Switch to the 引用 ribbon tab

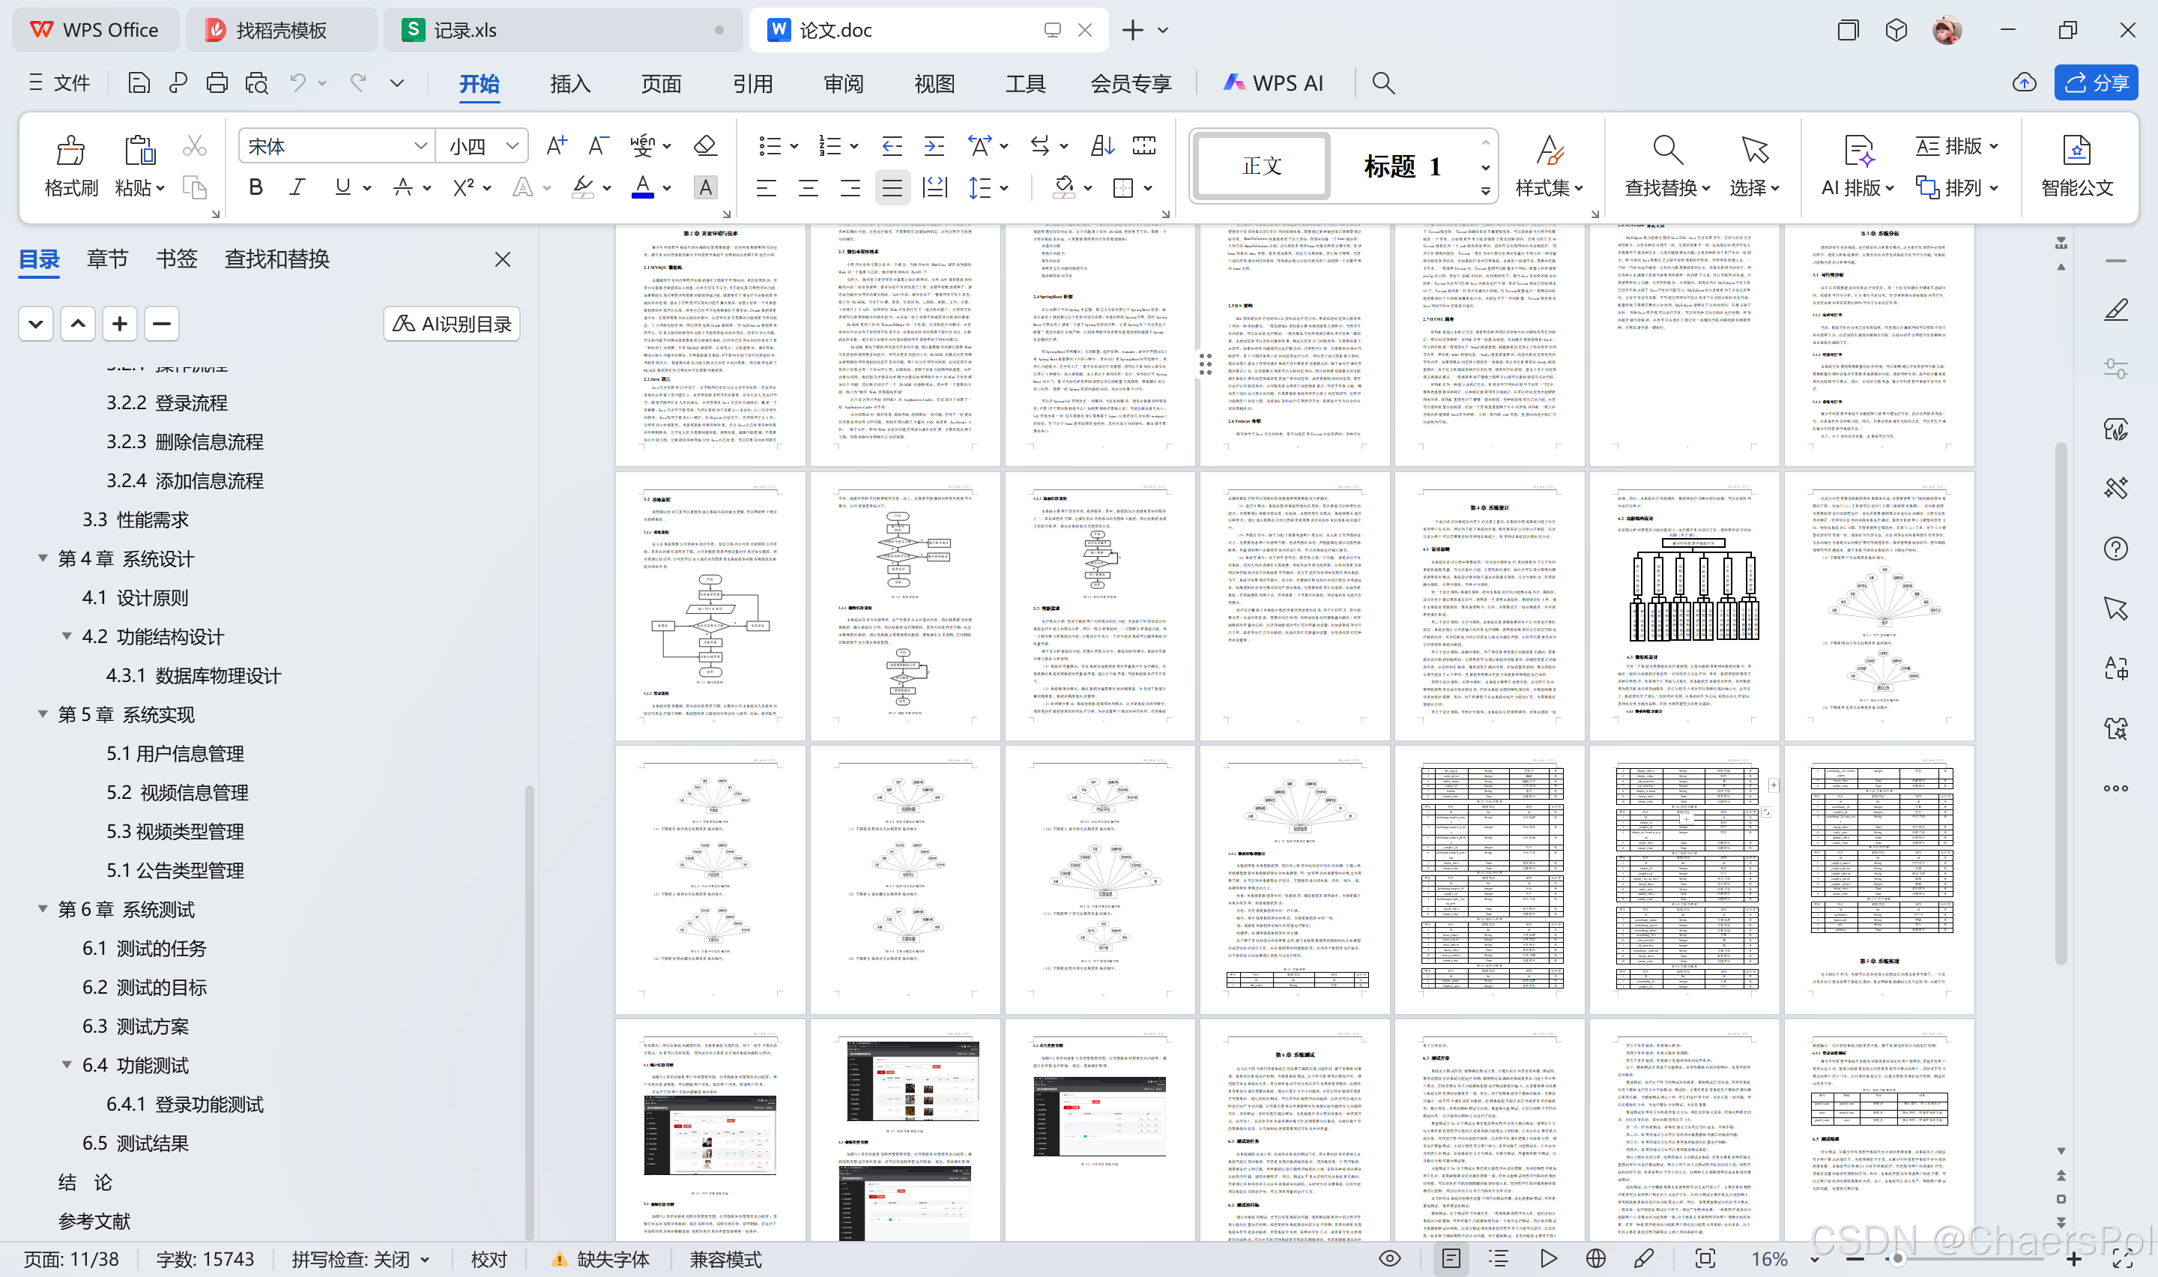tap(752, 83)
